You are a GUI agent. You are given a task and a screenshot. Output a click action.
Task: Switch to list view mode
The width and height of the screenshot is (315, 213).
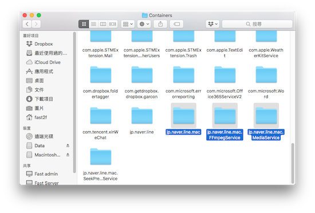93,24
